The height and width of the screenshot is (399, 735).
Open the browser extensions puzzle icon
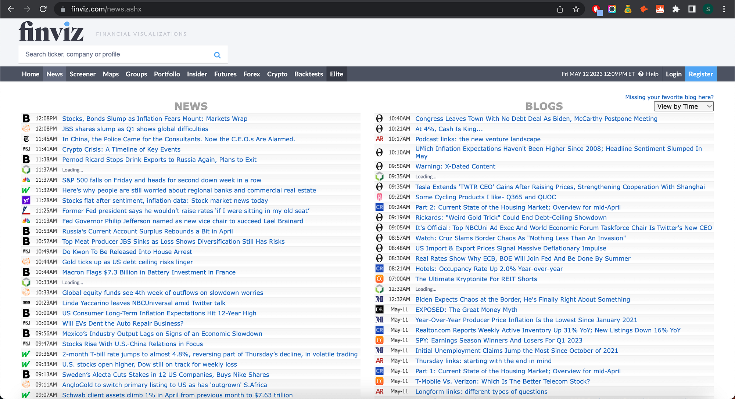click(x=676, y=9)
